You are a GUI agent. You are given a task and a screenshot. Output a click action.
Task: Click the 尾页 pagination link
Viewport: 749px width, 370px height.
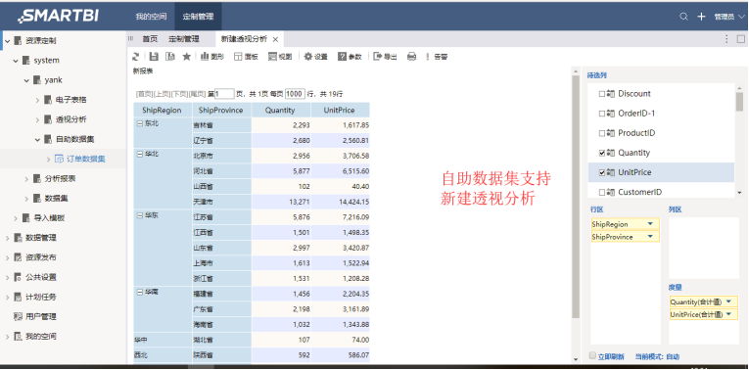pyautogui.click(x=198, y=94)
